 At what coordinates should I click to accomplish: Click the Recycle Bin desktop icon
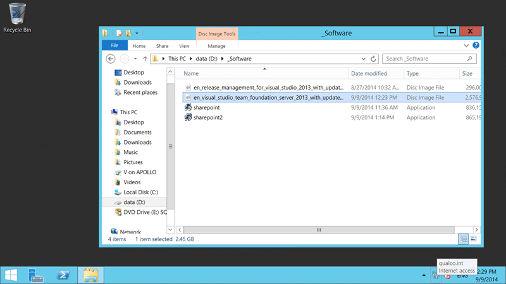pos(17,18)
